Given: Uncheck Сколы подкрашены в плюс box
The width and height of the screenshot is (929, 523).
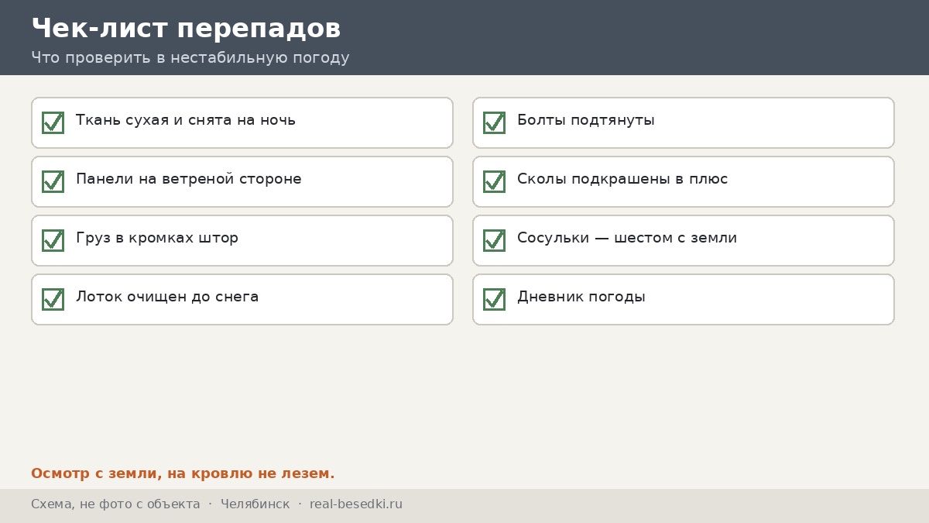Looking at the screenshot, I should coord(494,181).
